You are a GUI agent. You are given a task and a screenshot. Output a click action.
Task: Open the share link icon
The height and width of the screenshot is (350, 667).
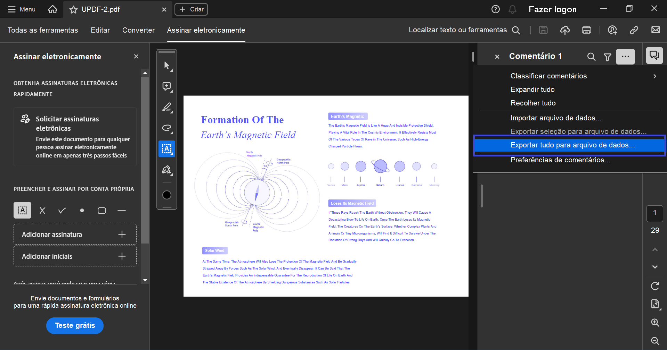pyautogui.click(x=634, y=30)
